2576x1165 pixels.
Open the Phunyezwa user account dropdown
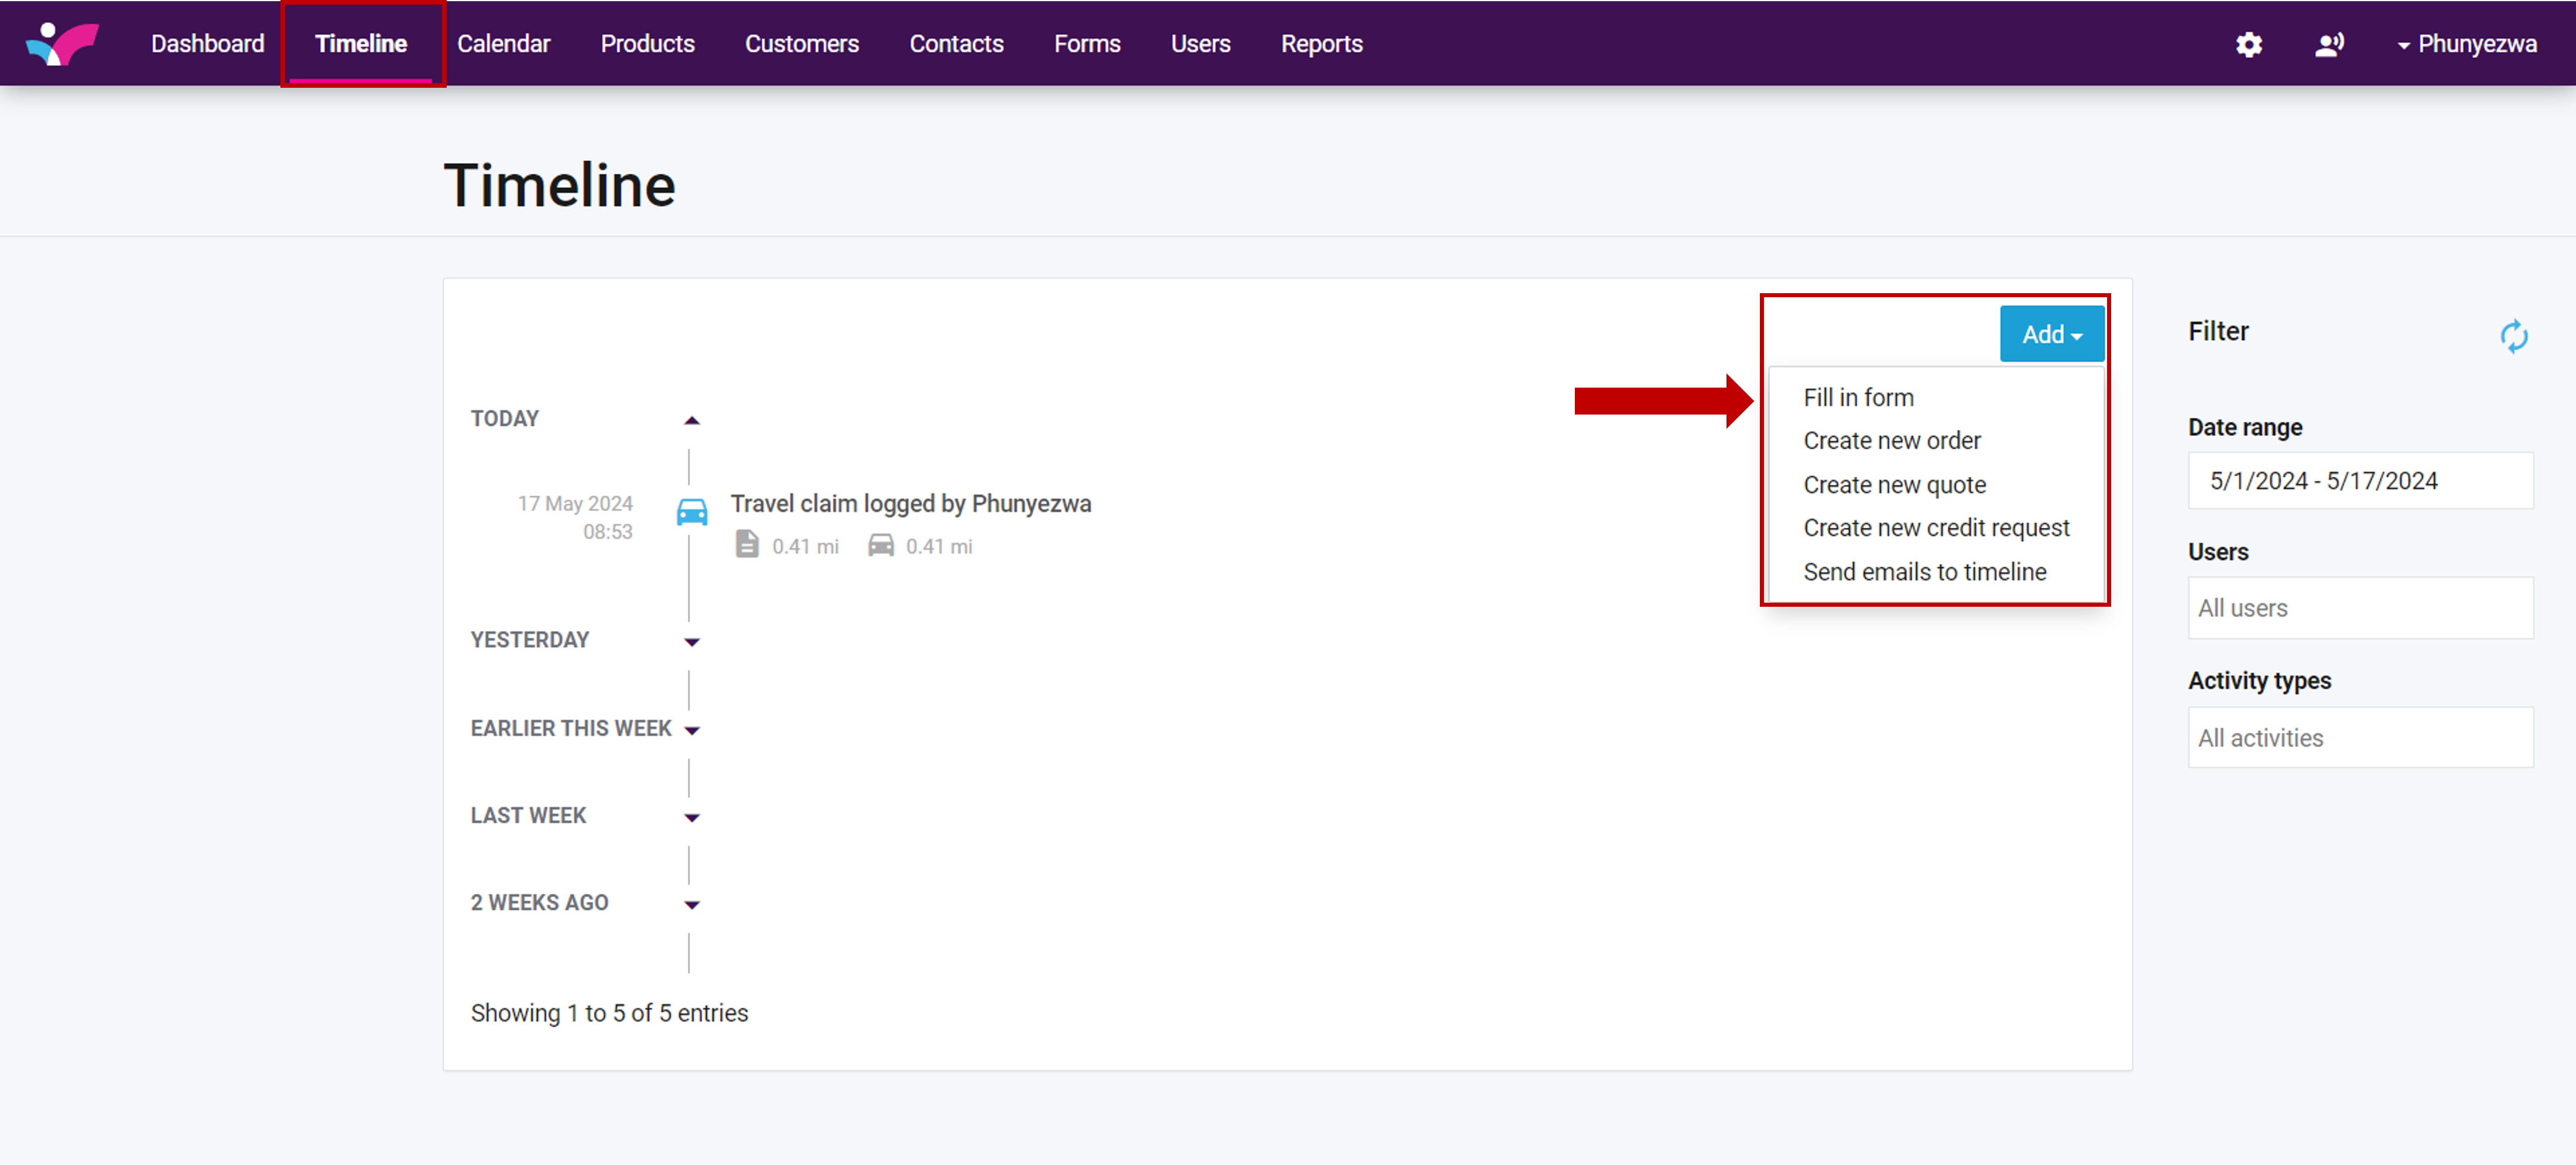point(2466,44)
